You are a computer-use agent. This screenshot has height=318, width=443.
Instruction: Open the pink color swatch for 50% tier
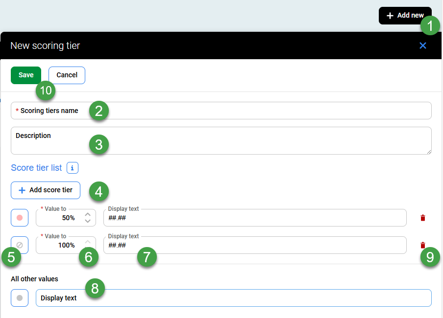20,218
